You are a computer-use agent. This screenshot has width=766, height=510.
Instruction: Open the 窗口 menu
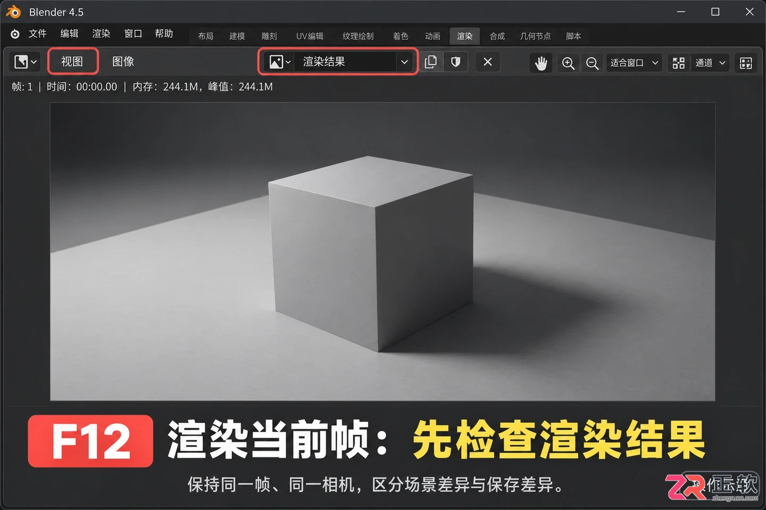click(x=133, y=34)
